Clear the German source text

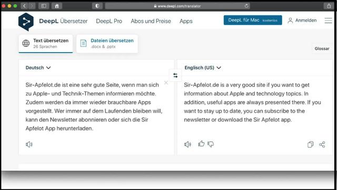(x=166, y=83)
